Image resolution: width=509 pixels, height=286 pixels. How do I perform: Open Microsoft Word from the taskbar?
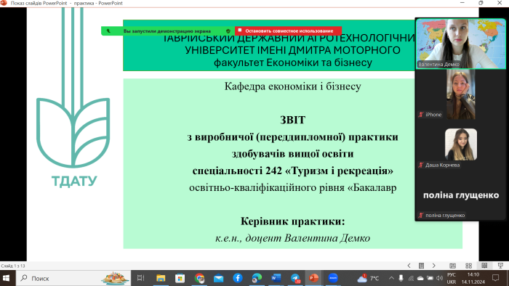coord(276,278)
